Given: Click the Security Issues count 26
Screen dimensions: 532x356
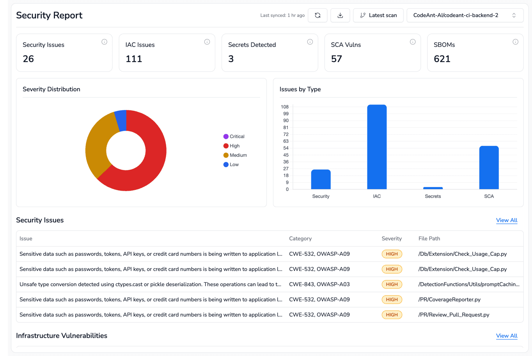Looking at the screenshot, I should tap(28, 59).
